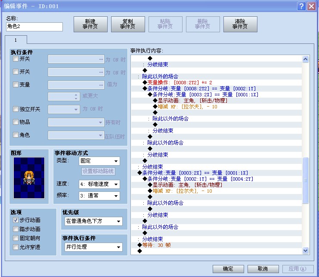Viewport: 319px width, 277px height.
Task: Enable the 变量 condition checkbox
Action: coord(15,85)
